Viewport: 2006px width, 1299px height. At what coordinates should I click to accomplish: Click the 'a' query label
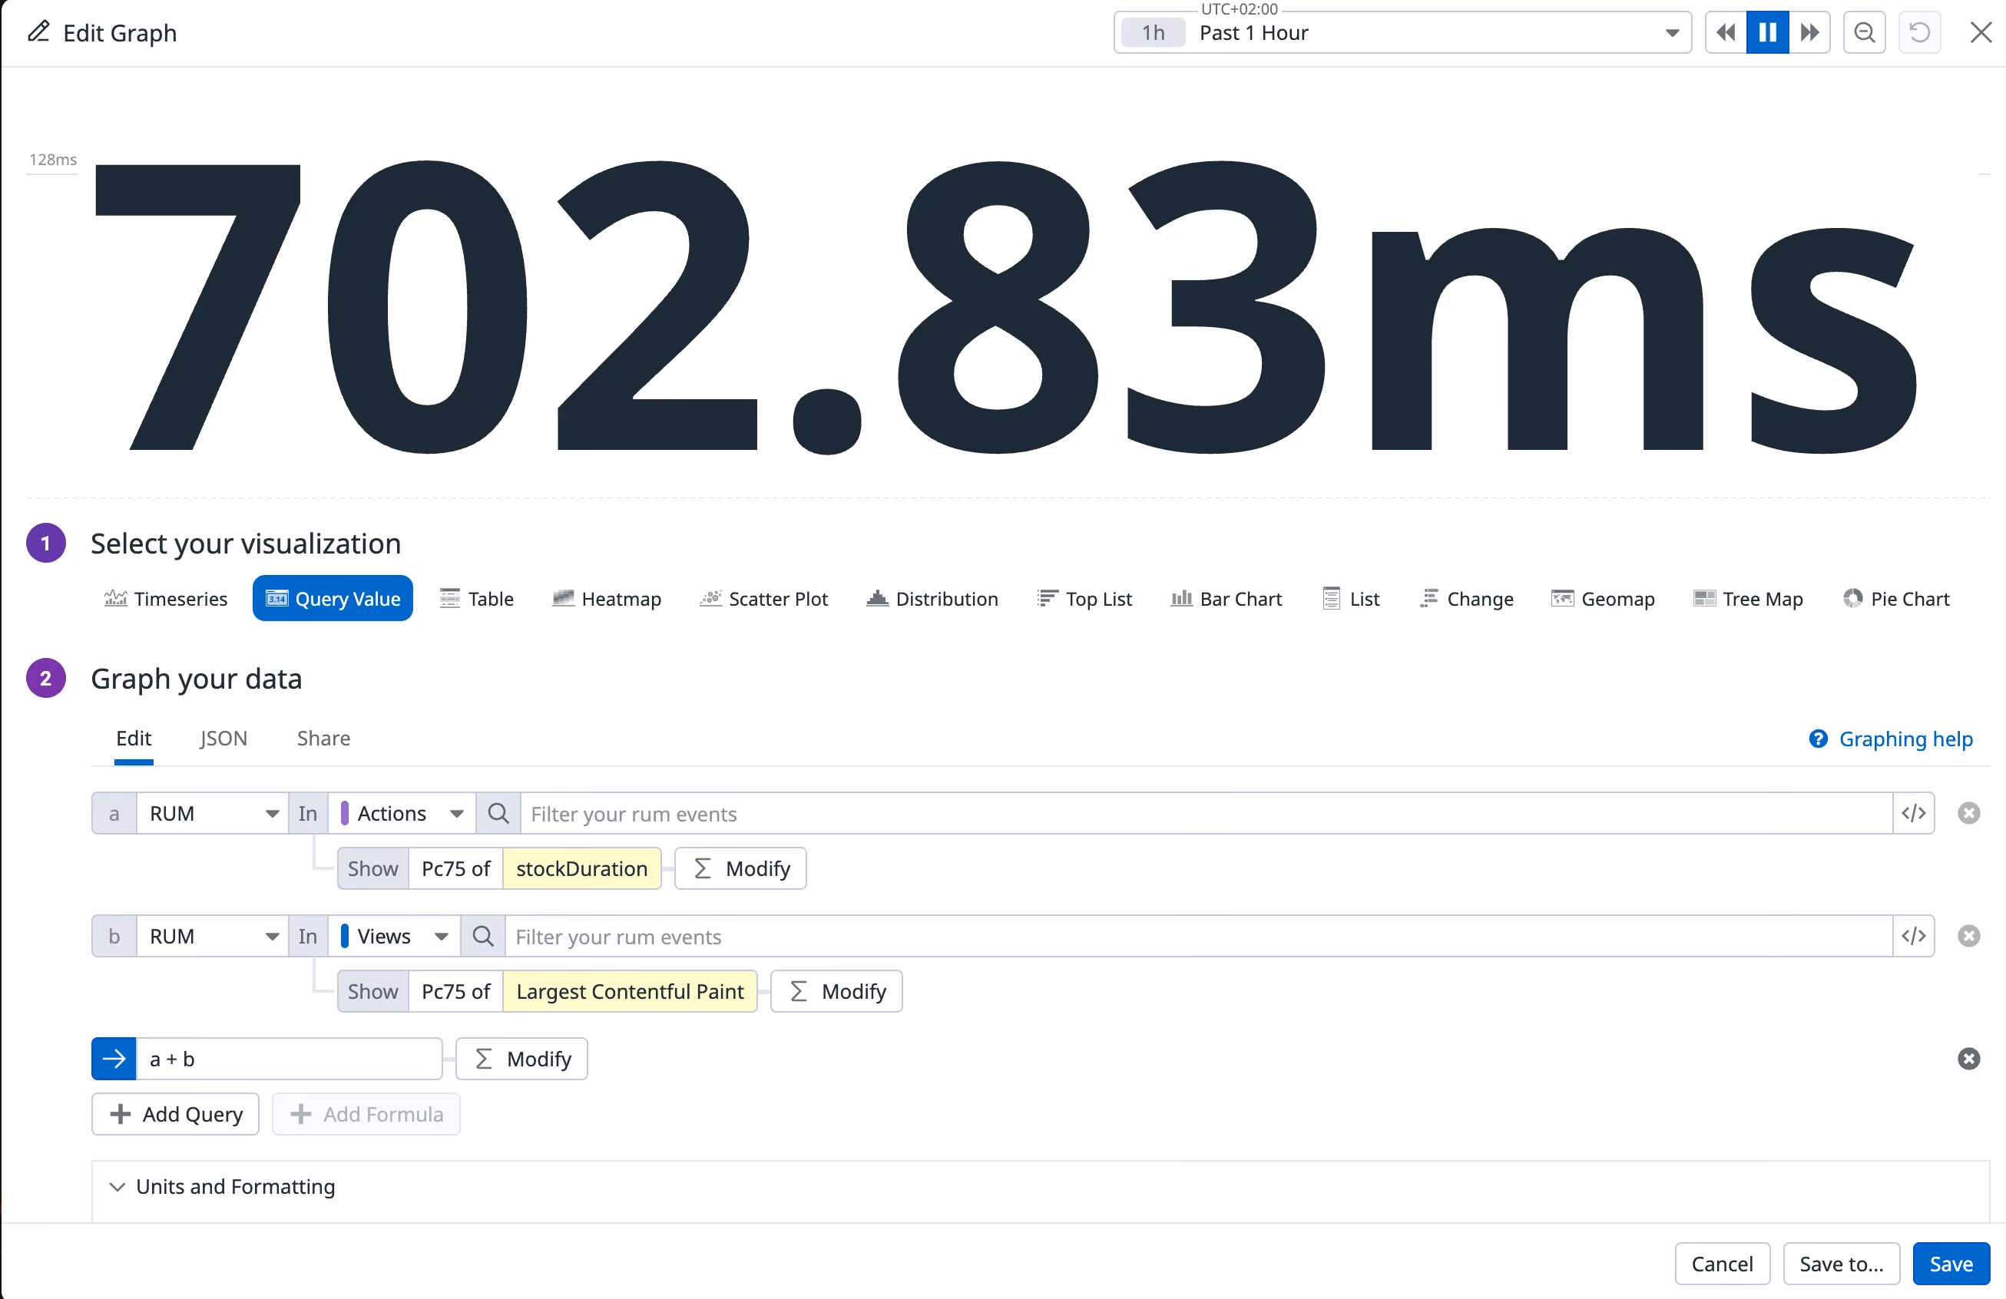click(114, 813)
